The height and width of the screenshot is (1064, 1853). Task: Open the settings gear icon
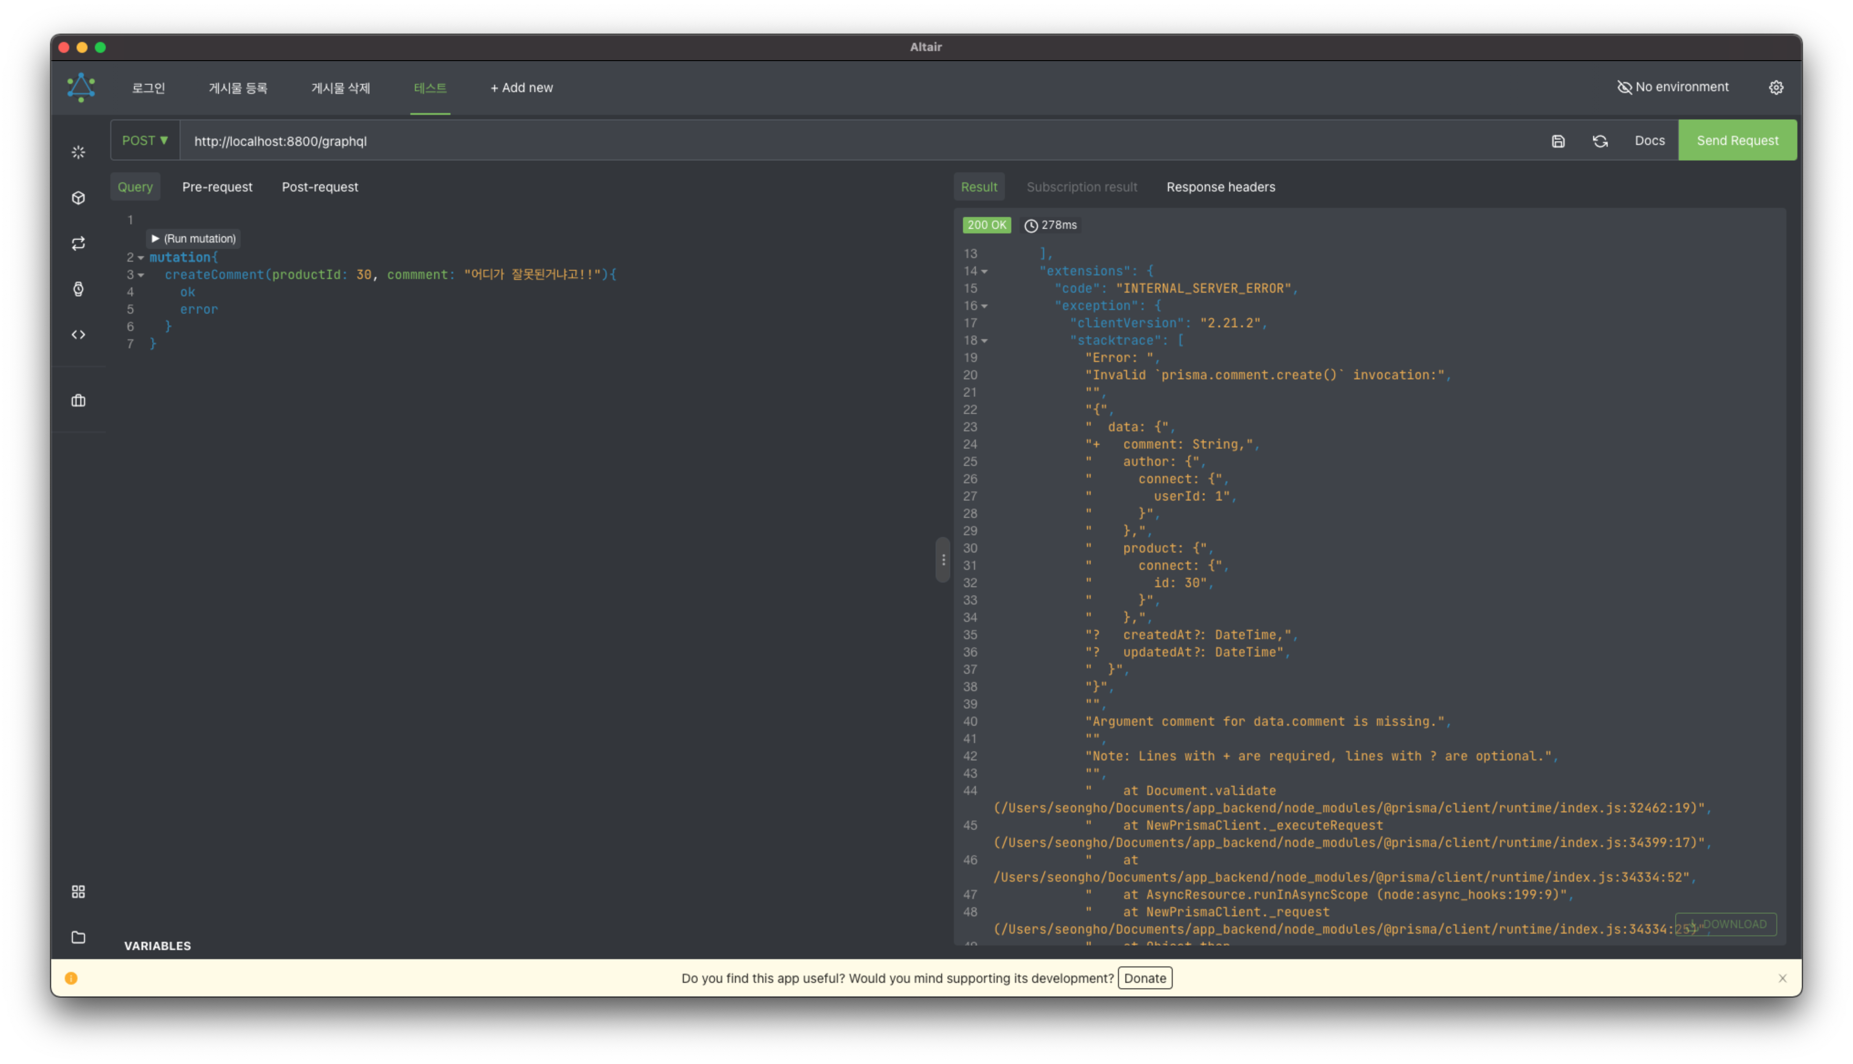(1776, 87)
